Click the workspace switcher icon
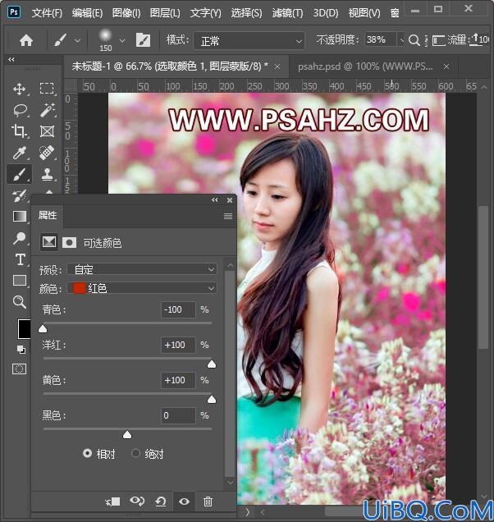 (x=438, y=40)
